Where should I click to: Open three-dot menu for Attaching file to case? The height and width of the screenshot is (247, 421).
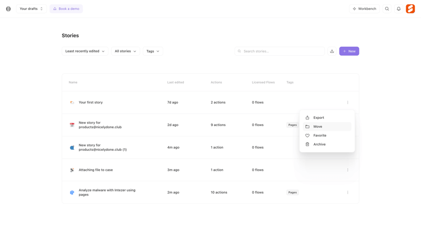348,170
